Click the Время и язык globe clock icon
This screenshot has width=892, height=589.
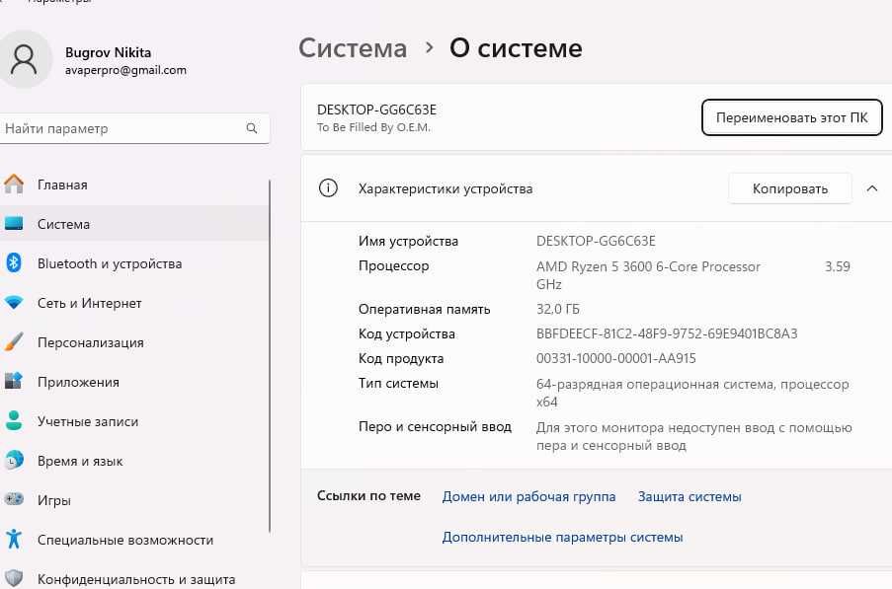click(14, 460)
